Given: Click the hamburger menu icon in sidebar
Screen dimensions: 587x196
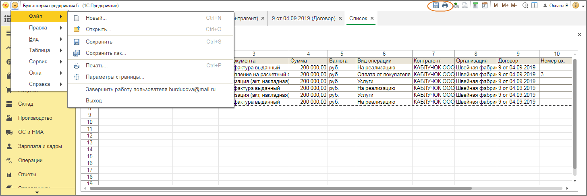Looking at the screenshot, I should tap(8, 33).
